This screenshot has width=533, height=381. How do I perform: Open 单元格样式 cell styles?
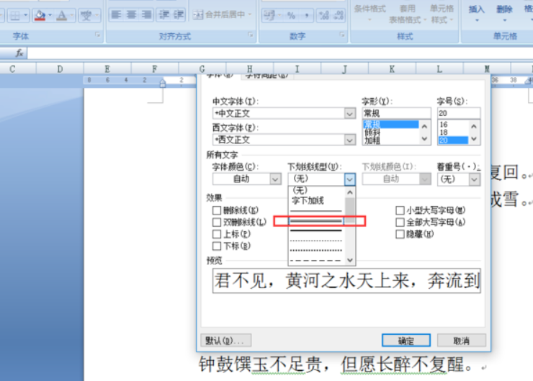coord(442,14)
